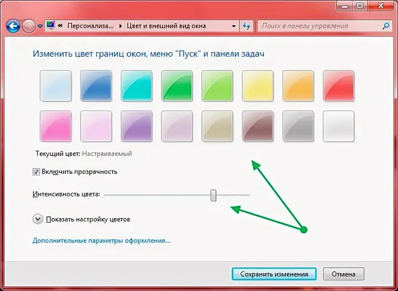Select the lime green color swatch
This screenshot has height=291, width=398.
[x=217, y=86]
